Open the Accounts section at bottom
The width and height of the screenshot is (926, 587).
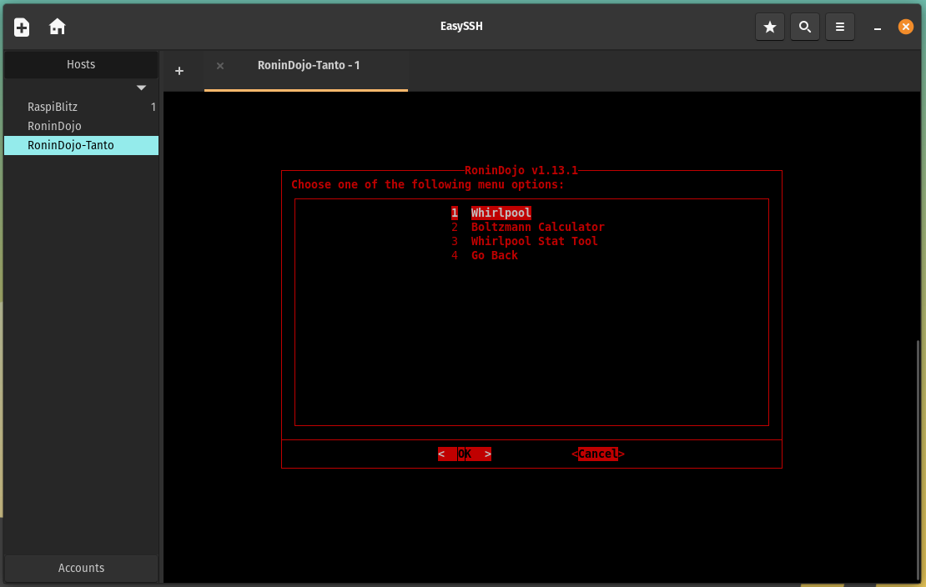[x=81, y=568]
